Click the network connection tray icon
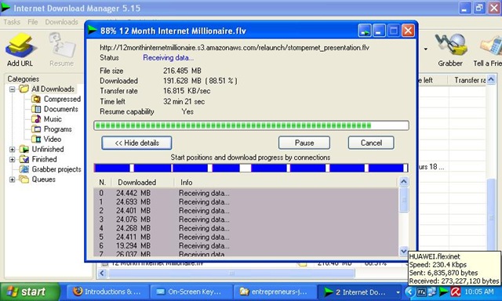The image size is (502, 301). [x=432, y=292]
